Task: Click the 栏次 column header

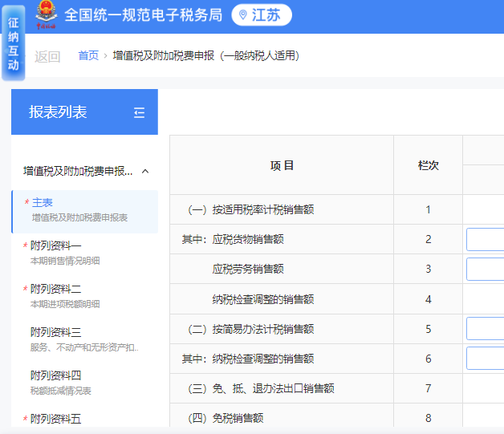Action: click(428, 165)
